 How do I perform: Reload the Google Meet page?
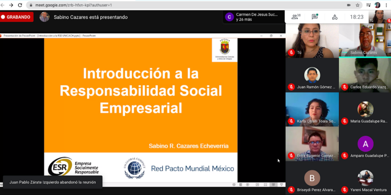20,5
